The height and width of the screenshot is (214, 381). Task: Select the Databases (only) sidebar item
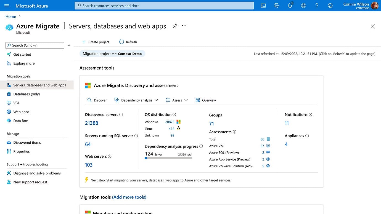tap(26, 94)
